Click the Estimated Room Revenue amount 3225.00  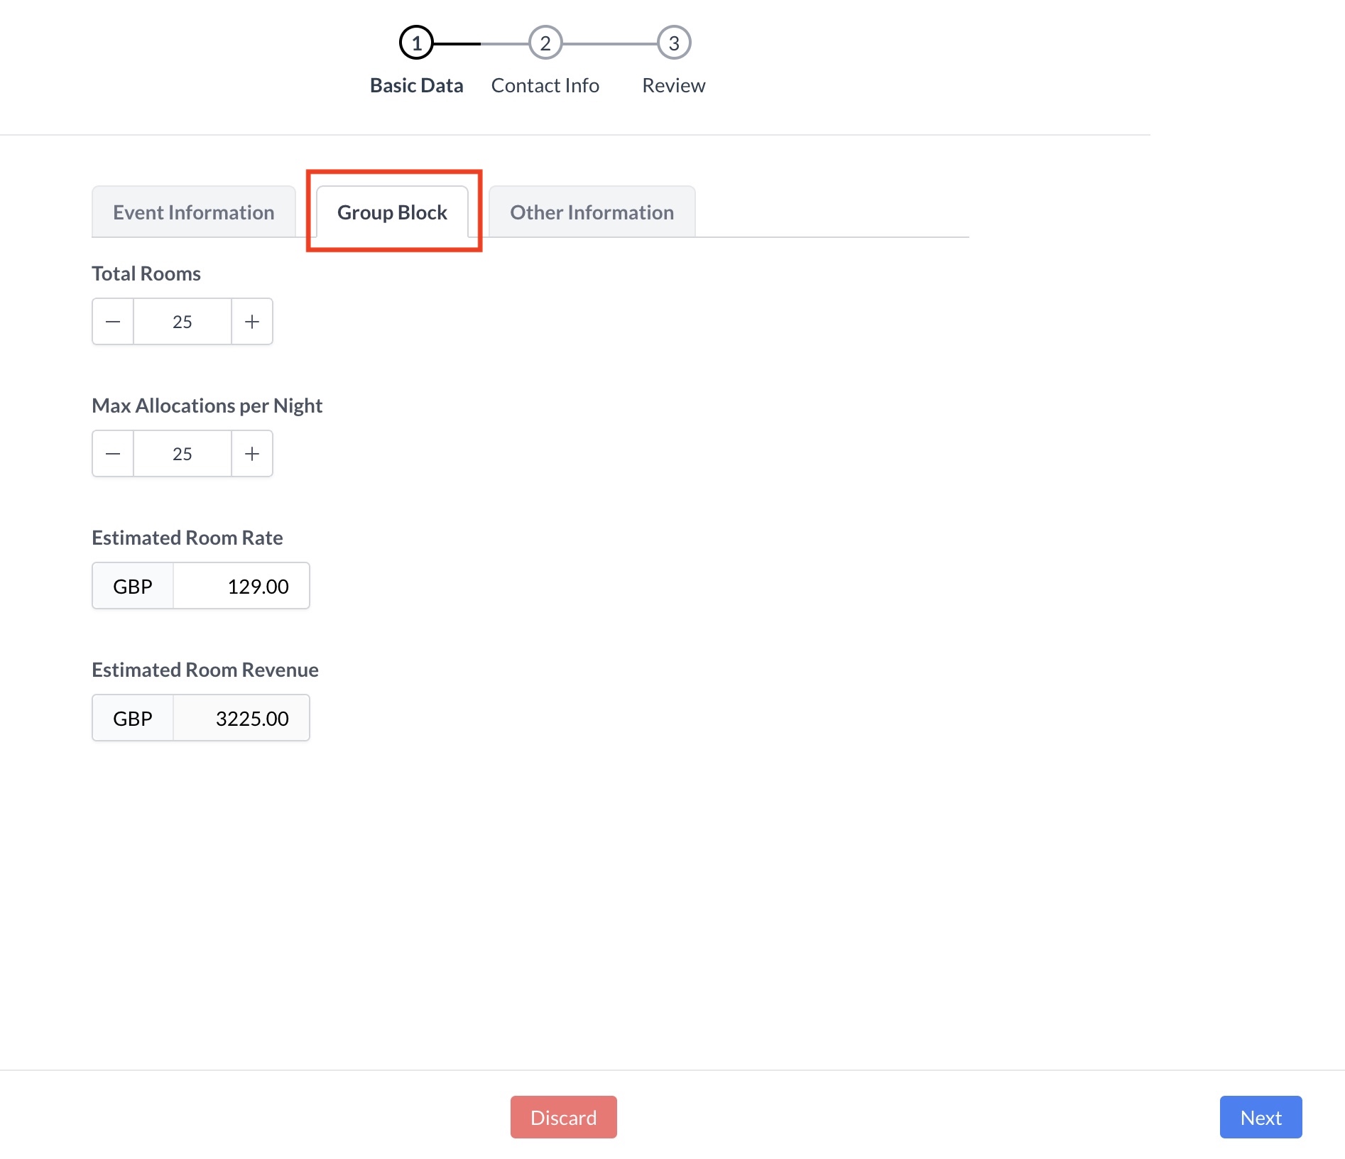[x=241, y=718]
